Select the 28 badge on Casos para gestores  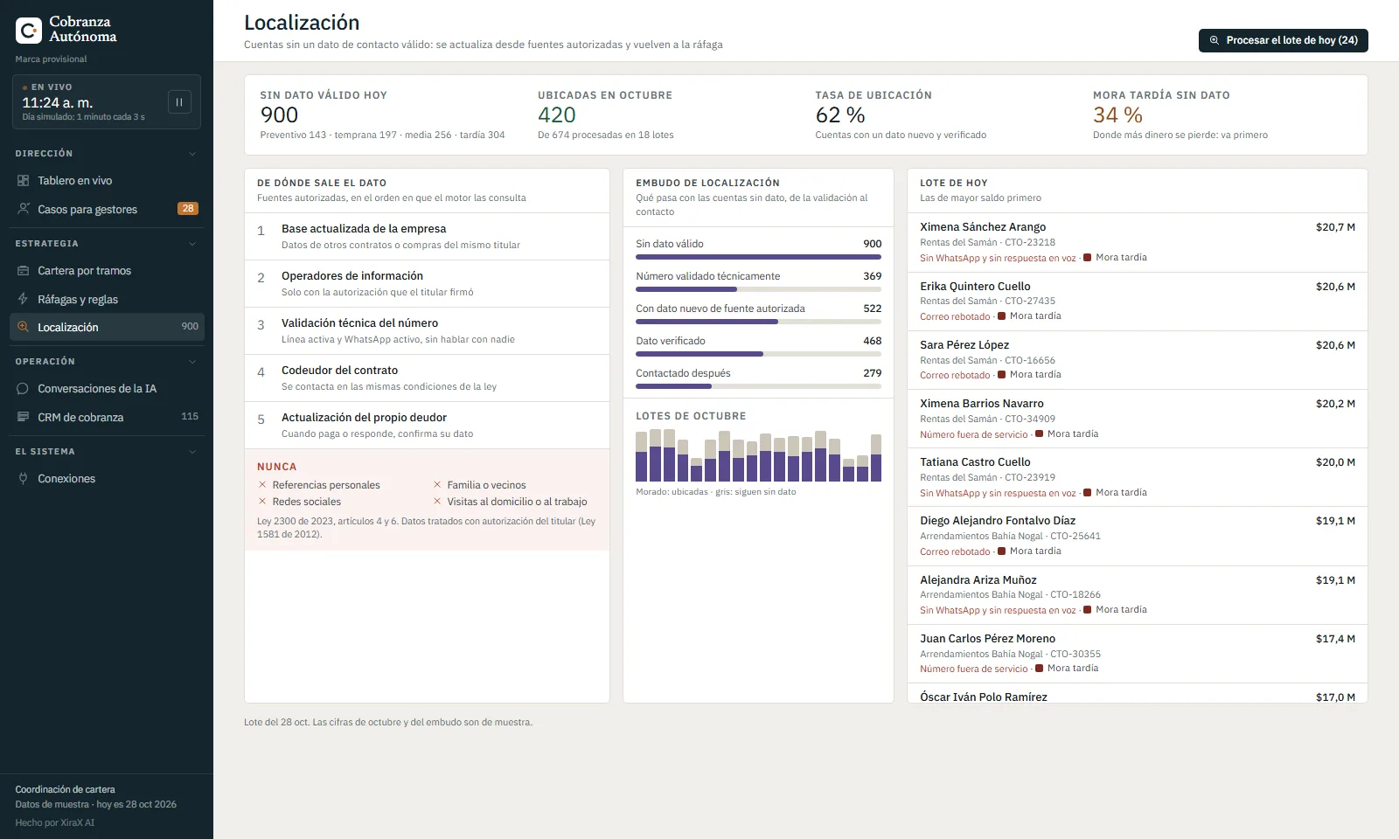[188, 209]
